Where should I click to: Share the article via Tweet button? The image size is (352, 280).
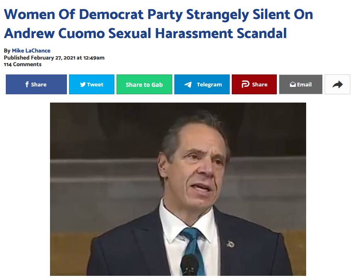[x=92, y=84]
